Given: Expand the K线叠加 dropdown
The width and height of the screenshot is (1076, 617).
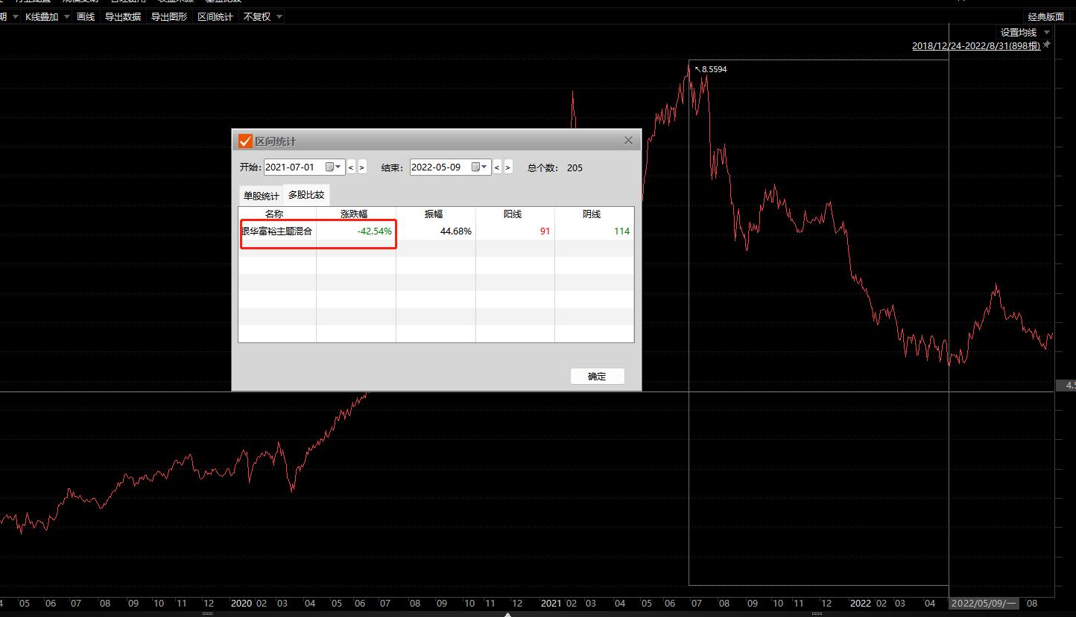Looking at the screenshot, I should [x=66, y=16].
